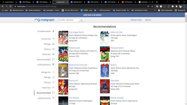Screen dimensions: 187x105
Task: Click the page vertical scrollbar thumb
Action: (x=186, y=18)
